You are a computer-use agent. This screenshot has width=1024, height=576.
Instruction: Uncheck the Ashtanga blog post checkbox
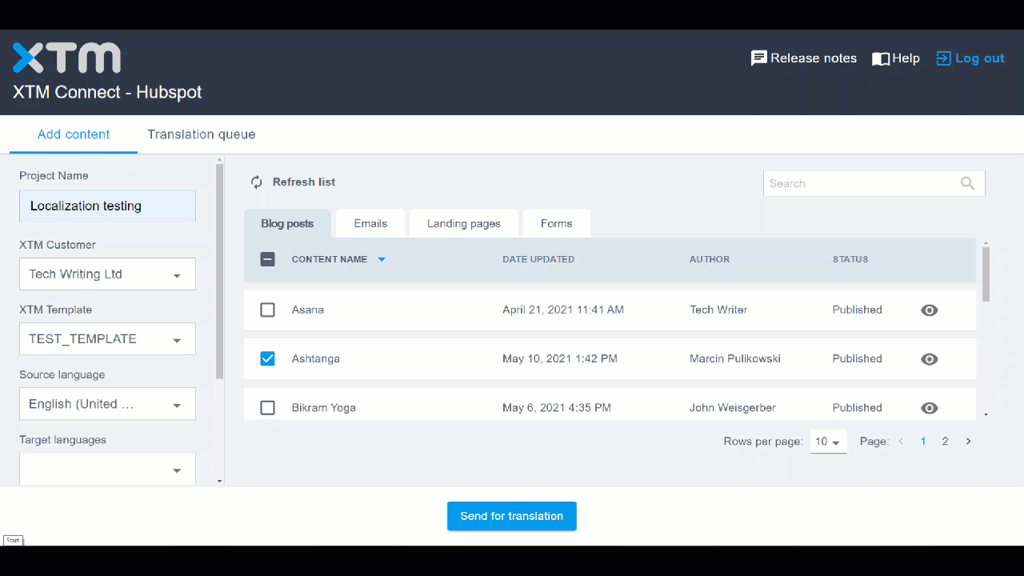267,358
